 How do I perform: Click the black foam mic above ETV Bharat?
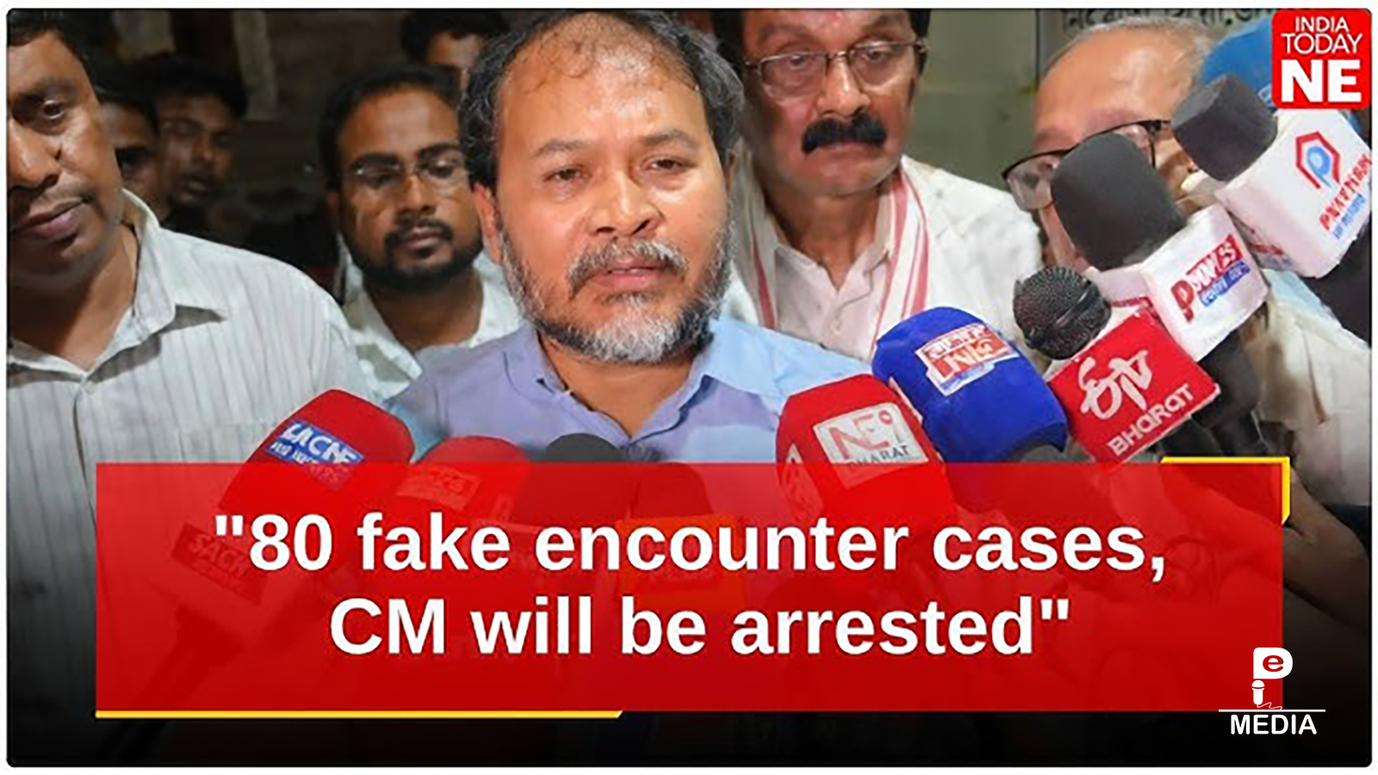pos(1060,312)
